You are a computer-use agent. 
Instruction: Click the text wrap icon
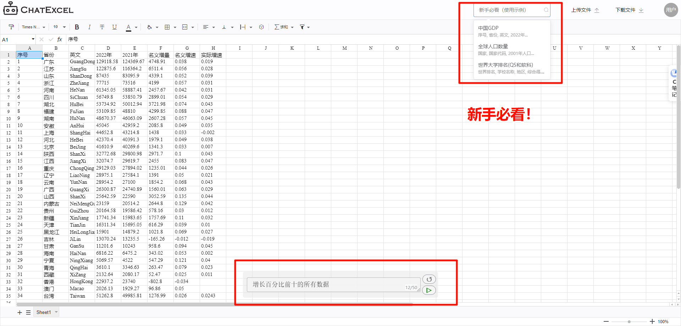point(243,27)
